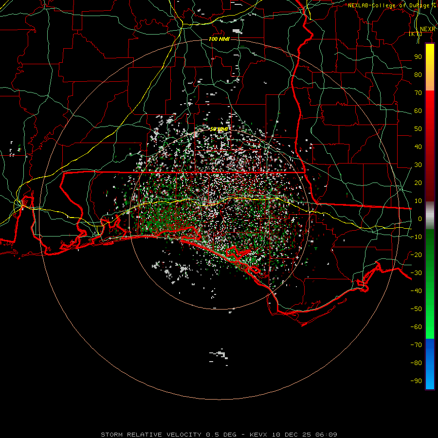Click the 10 DEC 25 date text
The image size is (438, 438).
pyautogui.click(x=292, y=435)
